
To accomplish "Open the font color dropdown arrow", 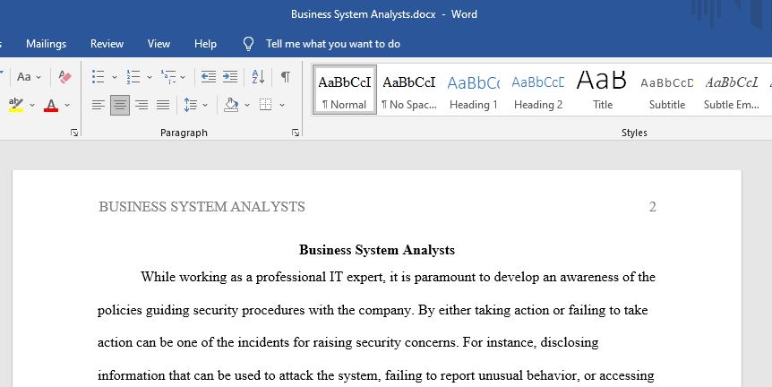I will (x=67, y=105).
